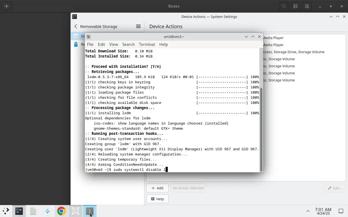
Task: Click 'Optional dependencies for lxdm' line
Action: (x=118, y=118)
